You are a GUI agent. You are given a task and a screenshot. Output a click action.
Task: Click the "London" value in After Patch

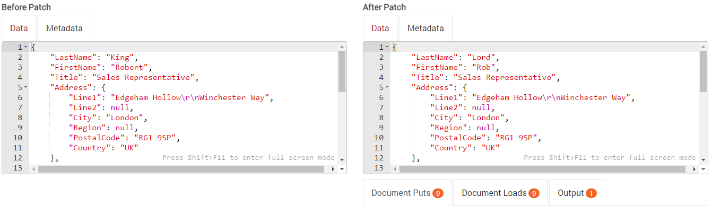[x=486, y=118]
